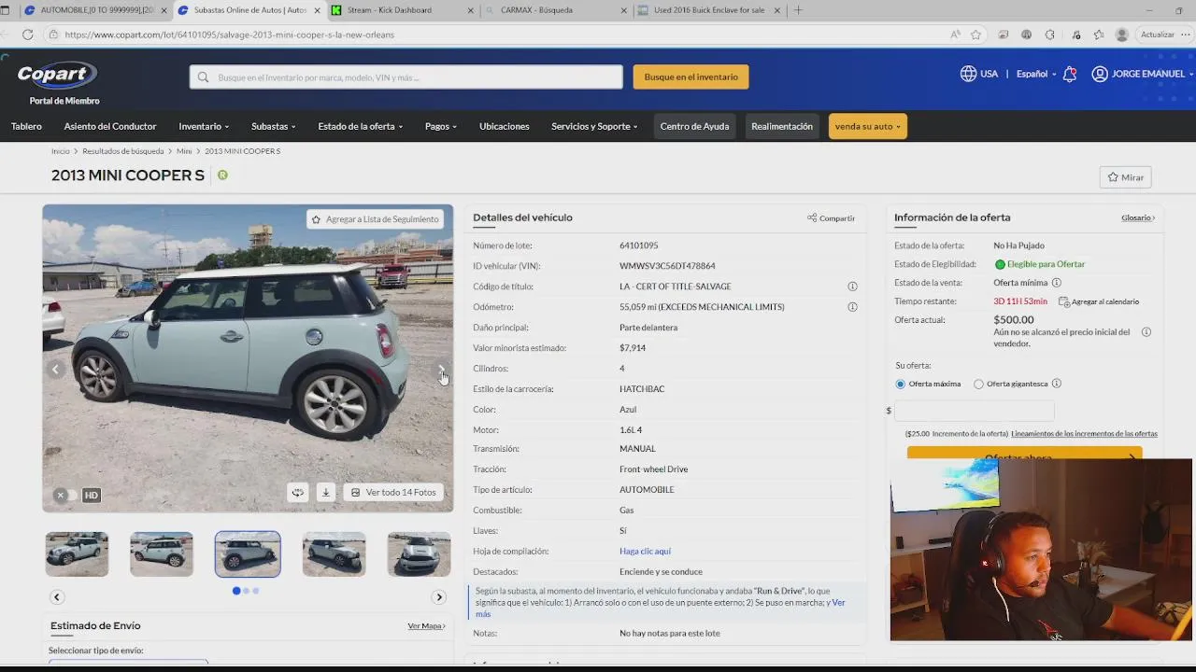This screenshot has height=672, width=1196.
Task: Open the JORGE EMANUEL account icon
Action: [x=1100, y=74]
